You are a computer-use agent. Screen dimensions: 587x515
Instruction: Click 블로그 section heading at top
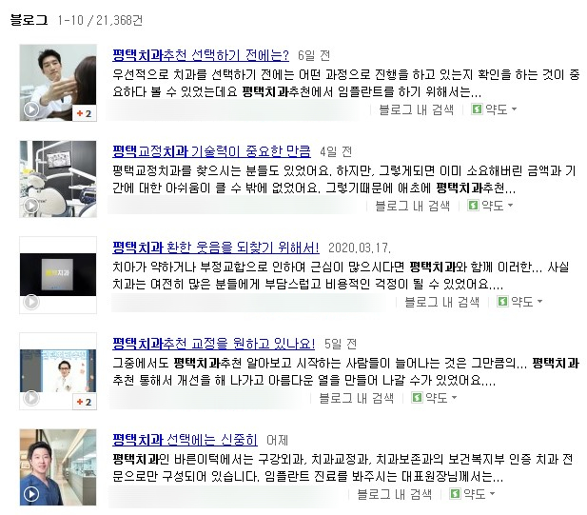29,20
